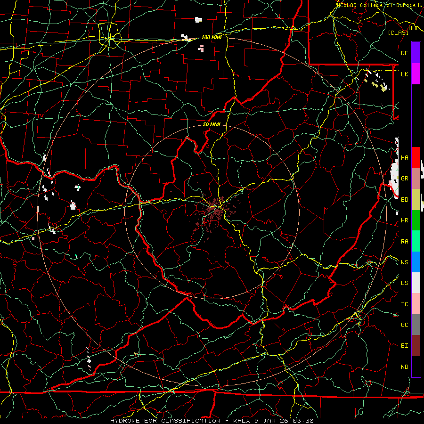Click the RA light green legend swatch

[x=416, y=241]
